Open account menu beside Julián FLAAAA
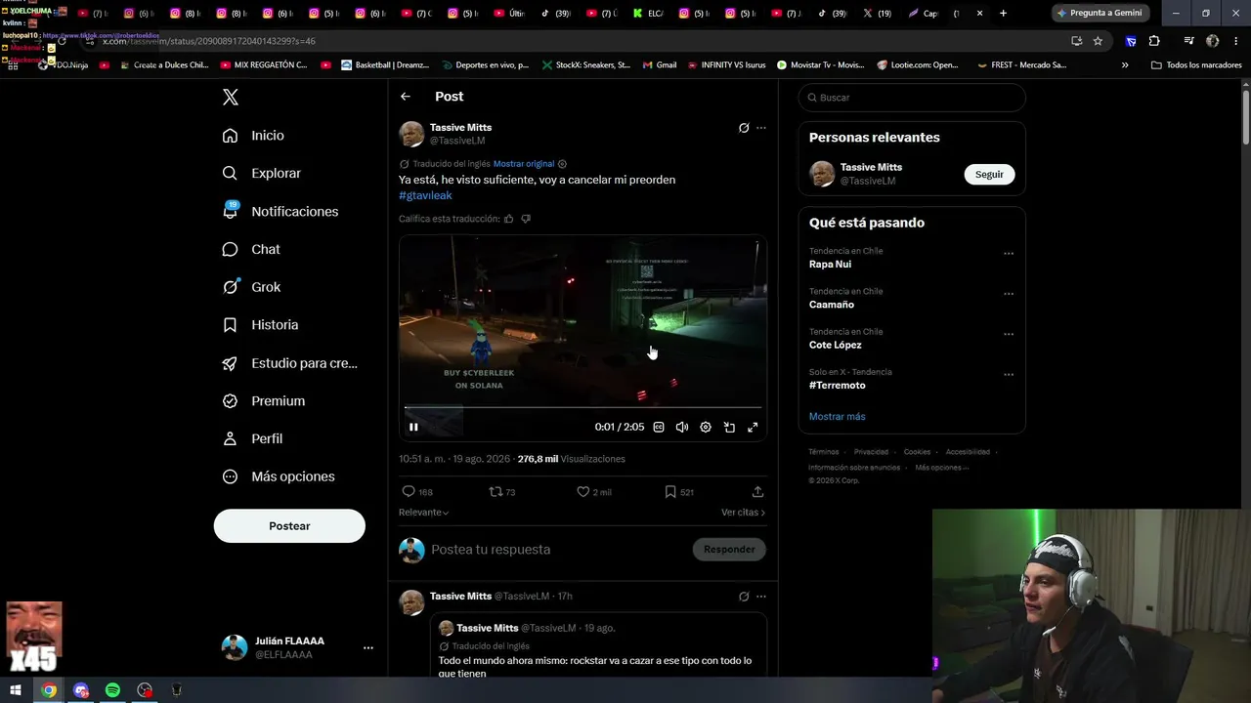The image size is (1251, 703). pyautogui.click(x=368, y=647)
